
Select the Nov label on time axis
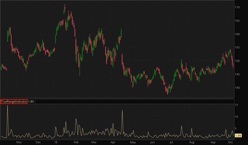19,142
